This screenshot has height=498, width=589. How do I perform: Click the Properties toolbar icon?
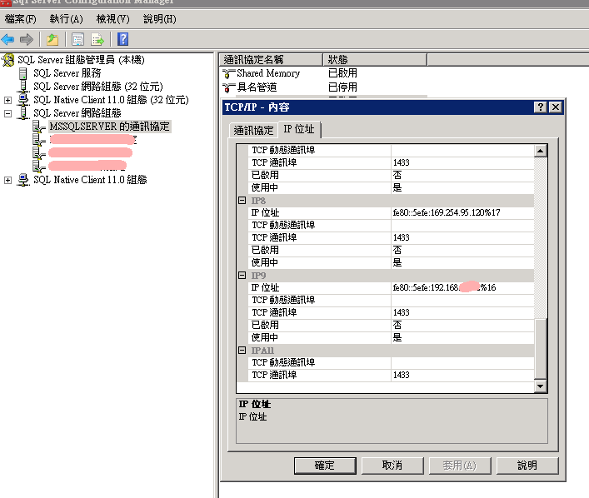(x=77, y=39)
